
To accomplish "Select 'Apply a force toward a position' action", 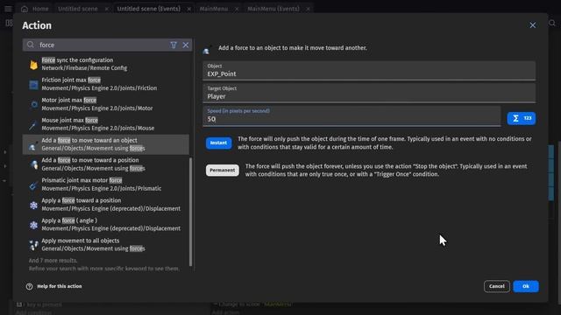I will [x=105, y=205].
